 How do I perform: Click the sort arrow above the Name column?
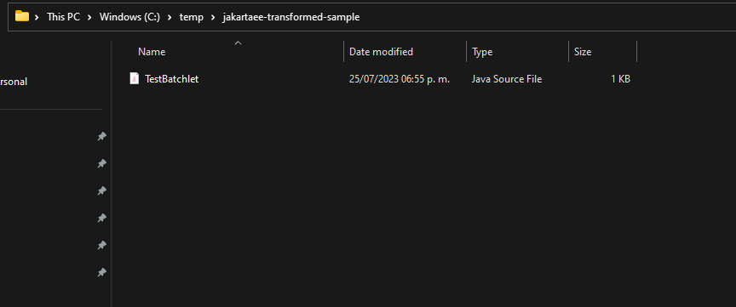click(238, 43)
